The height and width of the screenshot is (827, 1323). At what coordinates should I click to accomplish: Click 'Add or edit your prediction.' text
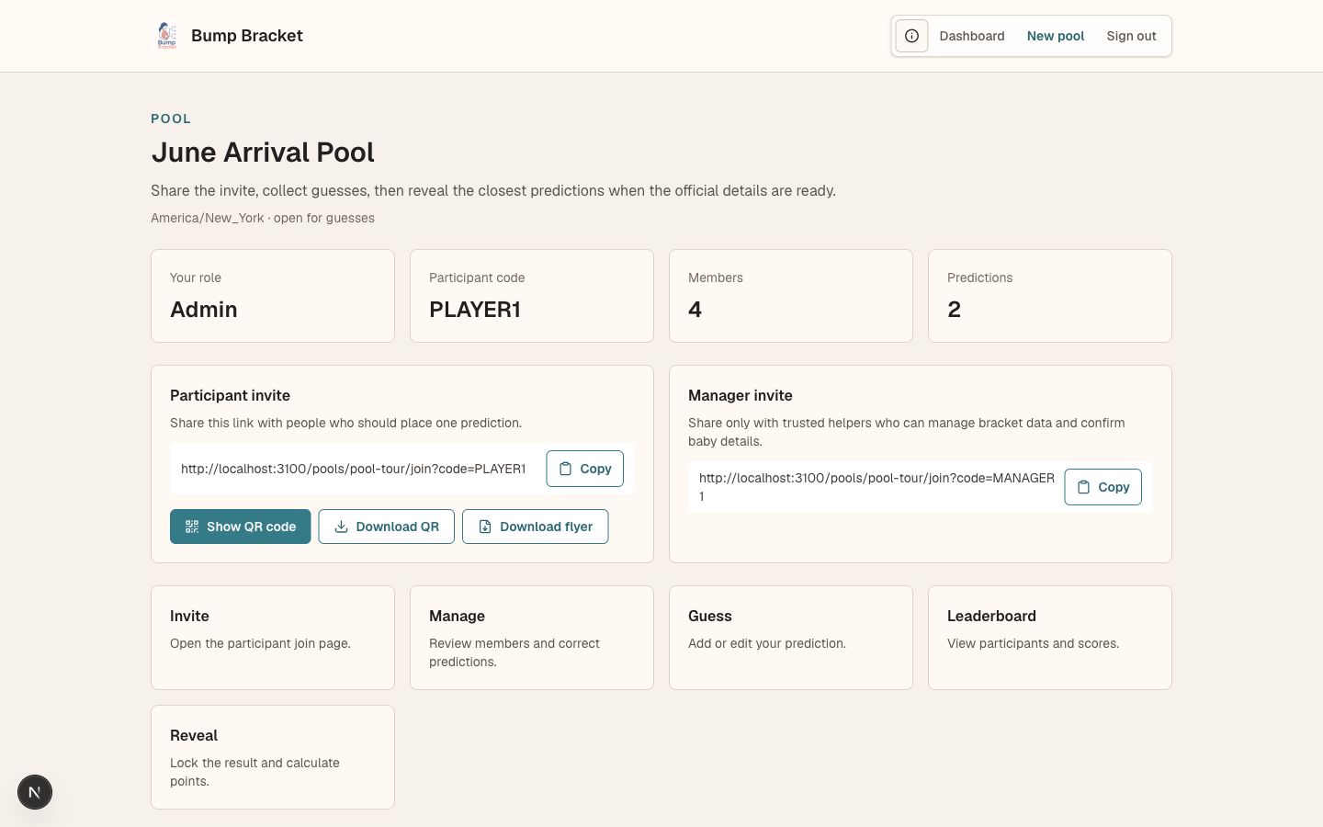pos(767,643)
